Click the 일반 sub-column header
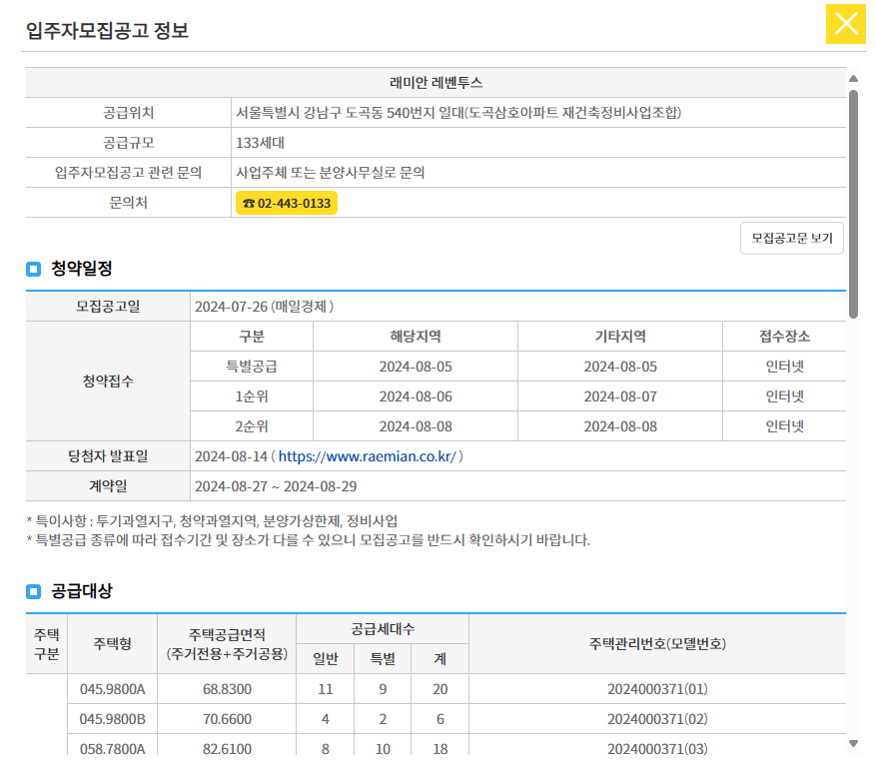Image resolution: width=876 pixels, height=767 pixels. pyautogui.click(x=326, y=659)
